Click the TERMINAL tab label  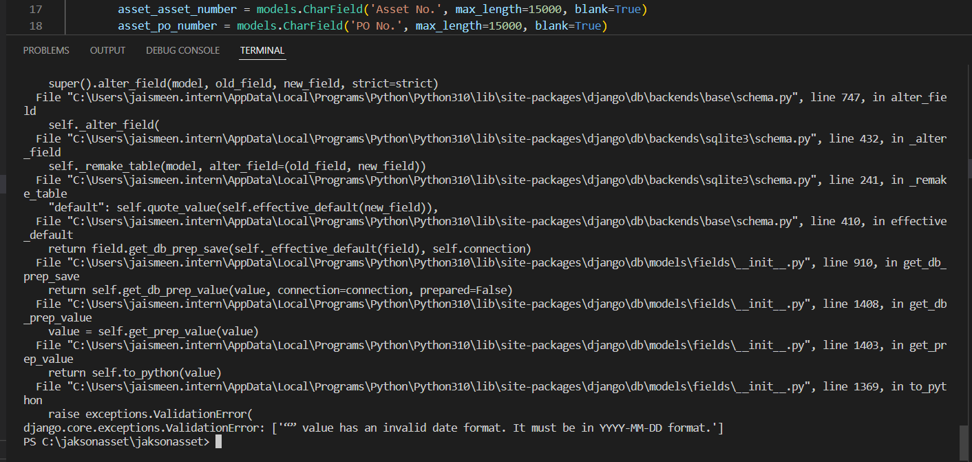262,50
